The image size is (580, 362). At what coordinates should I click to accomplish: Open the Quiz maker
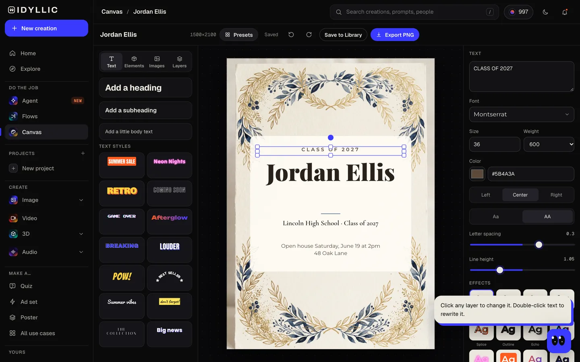pyautogui.click(x=46, y=286)
